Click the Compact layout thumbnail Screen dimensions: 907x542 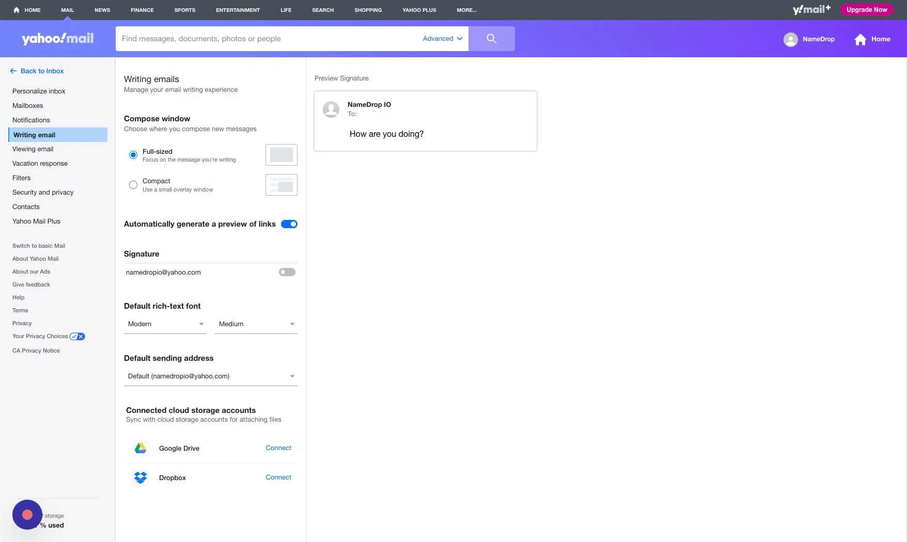282,185
